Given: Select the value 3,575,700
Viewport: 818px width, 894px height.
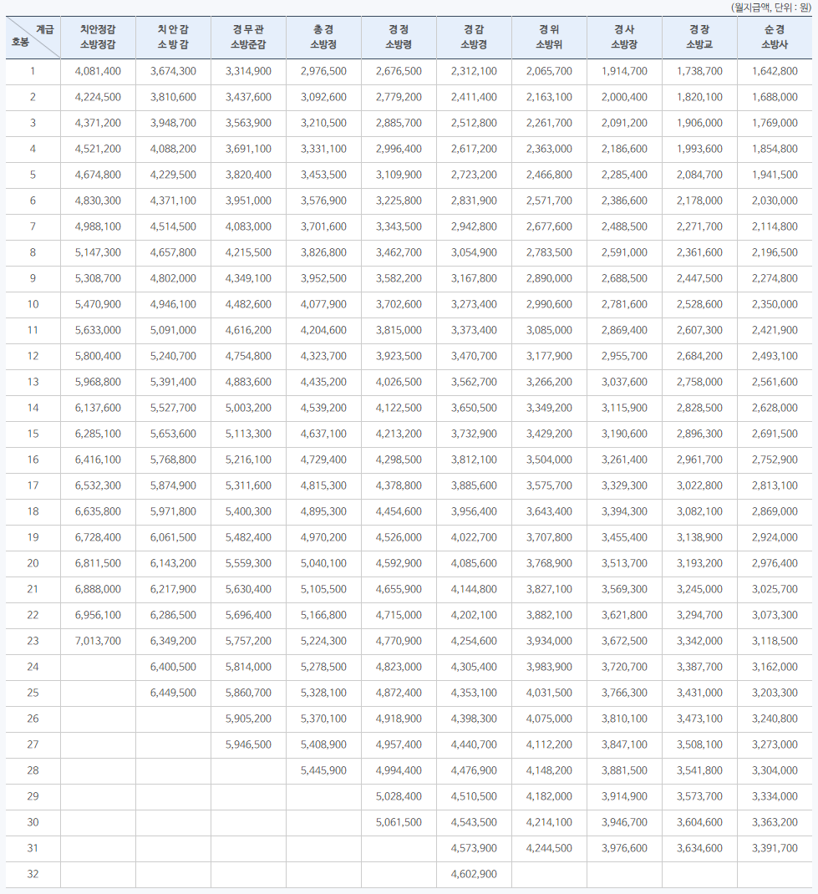Looking at the screenshot, I should click(550, 485).
